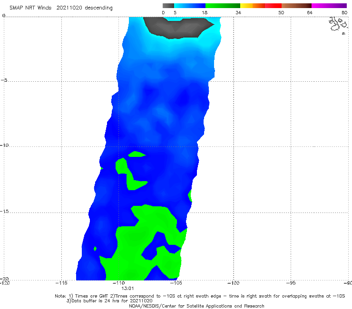Click the latitude label "-15"
This screenshot has width=352, height=309.
[4, 211]
